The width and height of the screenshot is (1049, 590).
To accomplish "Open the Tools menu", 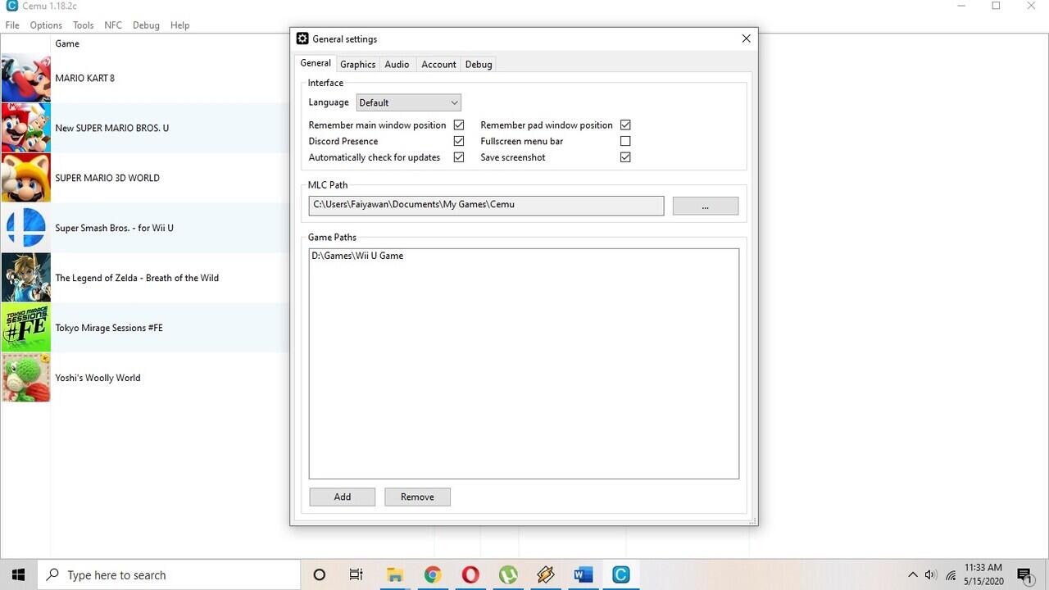I will 83,25.
